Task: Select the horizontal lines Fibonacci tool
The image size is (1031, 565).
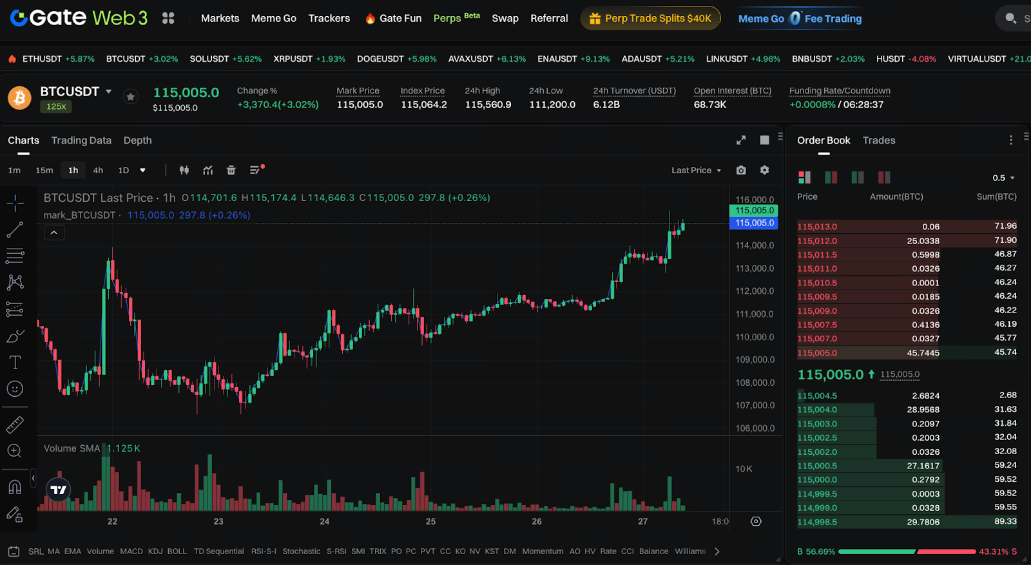Action: click(15, 256)
